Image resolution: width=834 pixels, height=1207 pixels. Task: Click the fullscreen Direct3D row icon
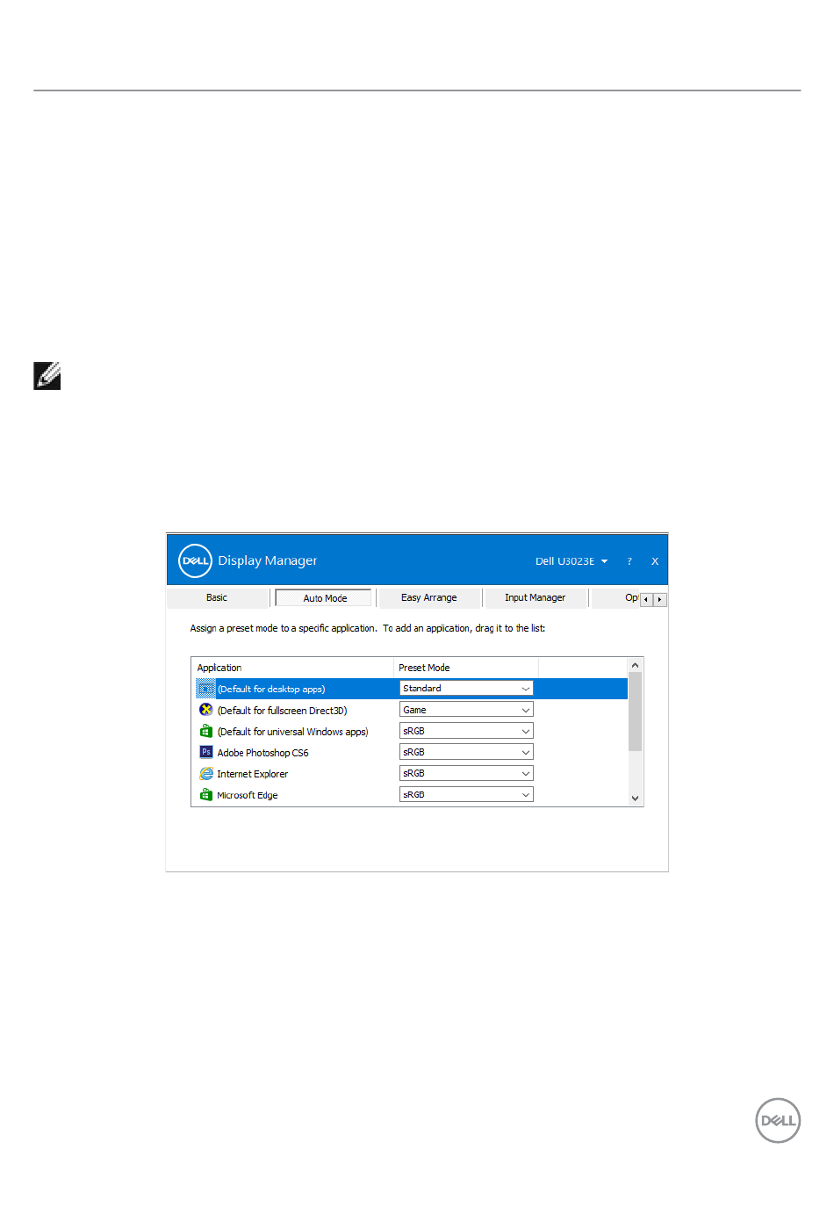[x=206, y=710]
